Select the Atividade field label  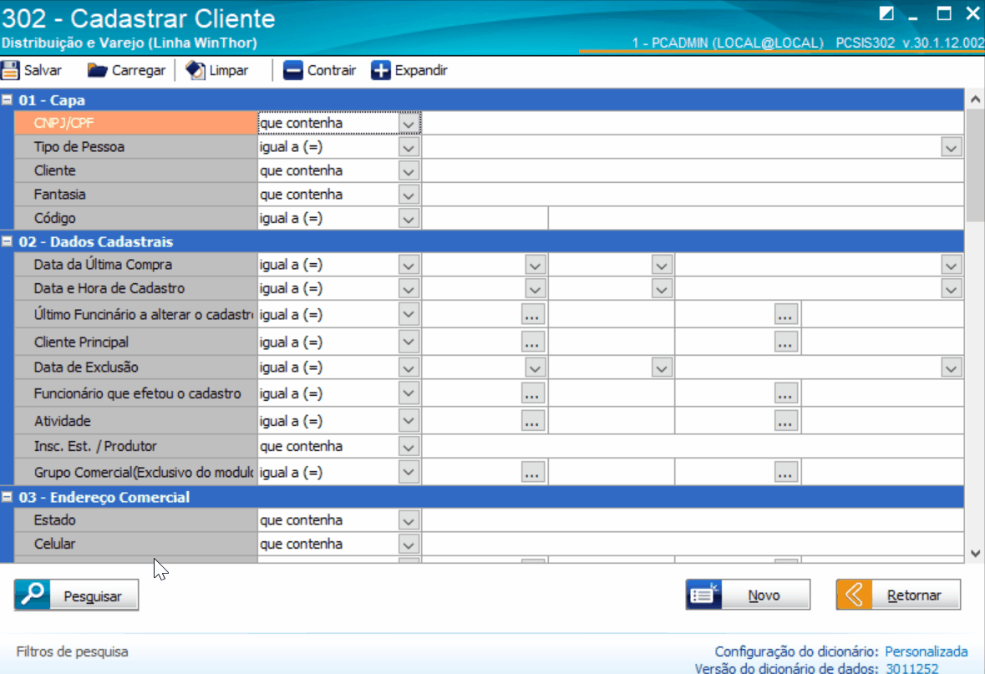click(62, 422)
